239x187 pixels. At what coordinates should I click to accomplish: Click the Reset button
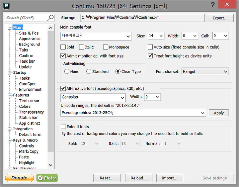107,178
